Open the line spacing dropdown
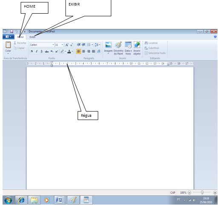The width and height of the screenshot is (221, 208). coord(98,45)
